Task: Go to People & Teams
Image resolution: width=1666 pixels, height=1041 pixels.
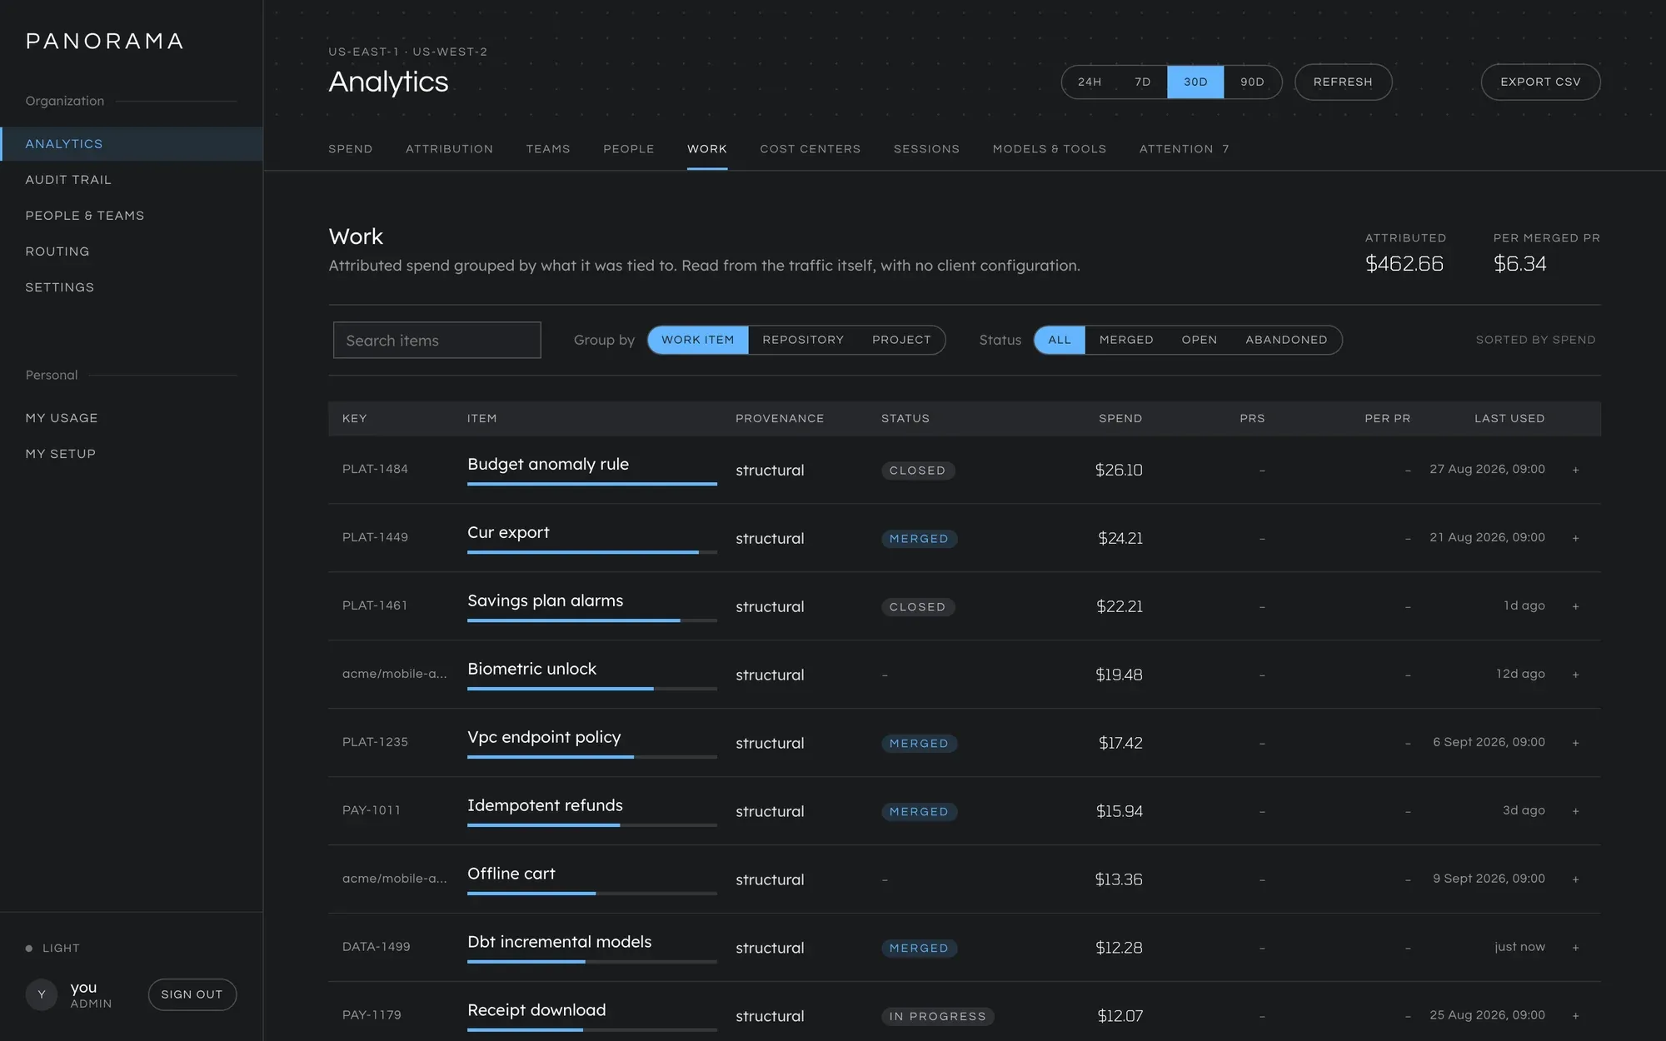Action: pyautogui.click(x=132, y=216)
